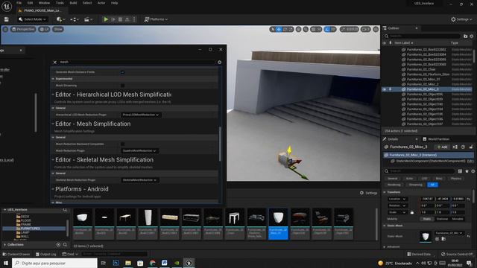Expand the Advanced section in Details

coord(385,247)
